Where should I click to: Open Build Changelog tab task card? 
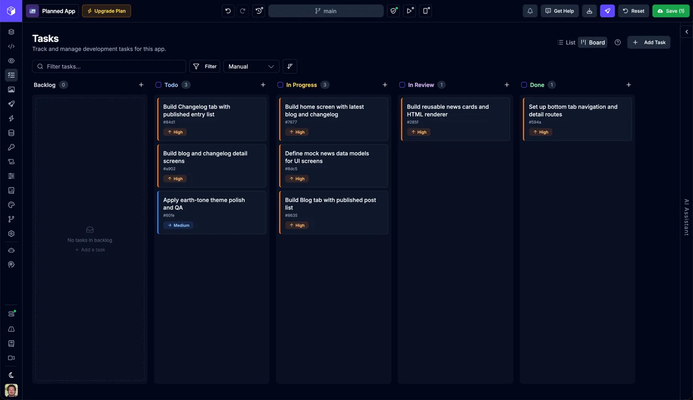[x=212, y=119]
